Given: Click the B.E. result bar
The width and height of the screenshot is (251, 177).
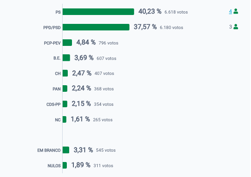Looking at the screenshot, I should pos(66,58).
